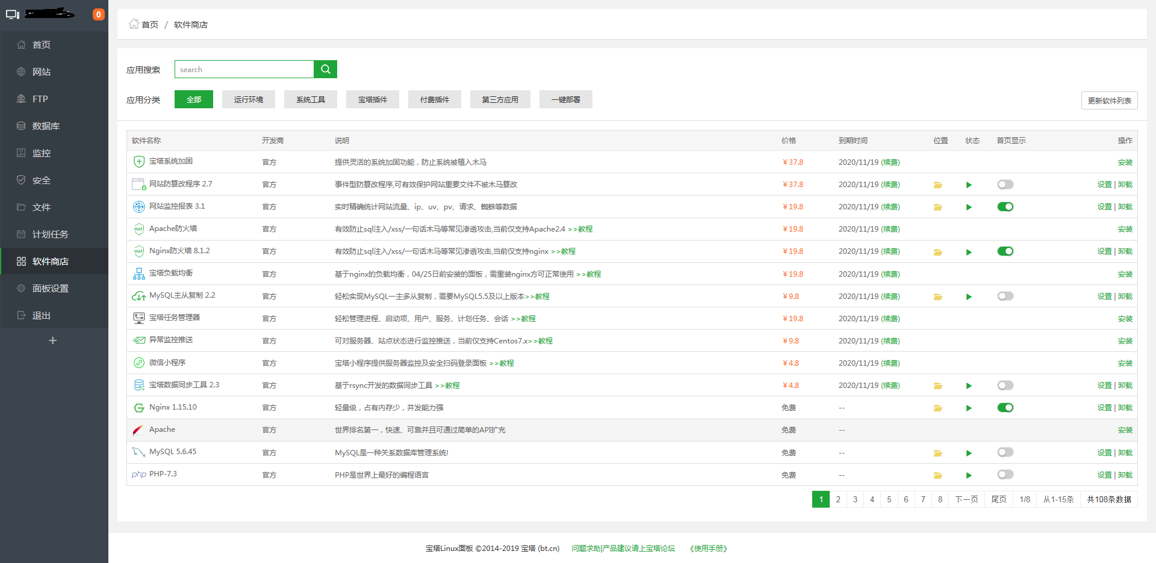The width and height of the screenshot is (1156, 563).
Task: Click status play icon for Nginx防火墙 8.1.2
Action: click(969, 252)
